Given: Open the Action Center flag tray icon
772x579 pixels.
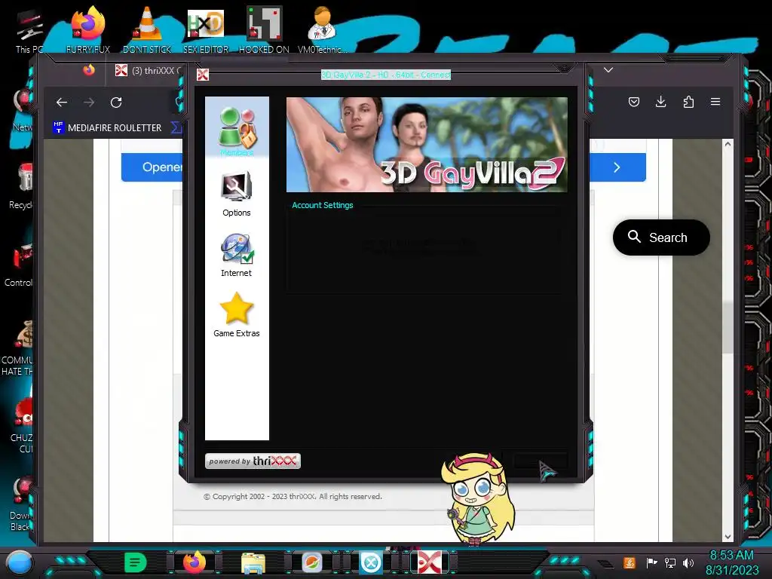Looking at the screenshot, I should tap(652, 562).
